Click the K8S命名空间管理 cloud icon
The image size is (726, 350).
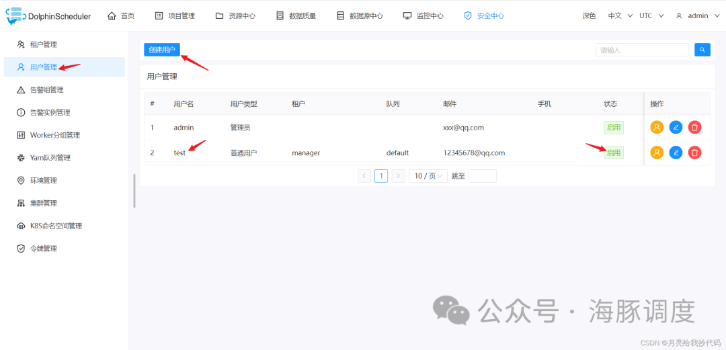[x=20, y=226]
